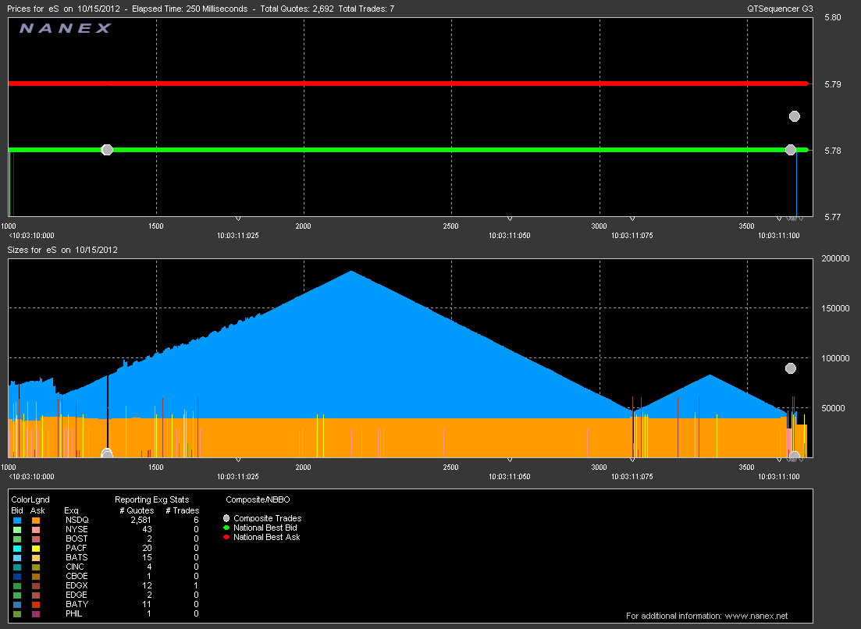The image size is (861, 629).
Task: Click the 'Reporting Exg Stats' heading
Action: pos(151,500)
